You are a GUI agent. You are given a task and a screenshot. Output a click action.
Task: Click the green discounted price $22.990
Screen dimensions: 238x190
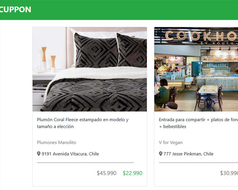point(132,173)
